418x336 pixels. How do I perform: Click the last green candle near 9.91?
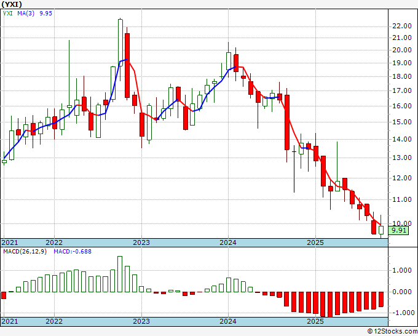click(x=381, y=230)
